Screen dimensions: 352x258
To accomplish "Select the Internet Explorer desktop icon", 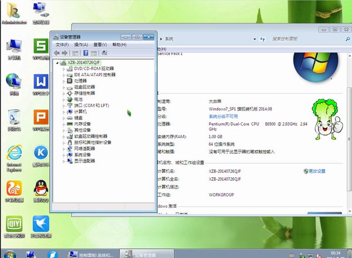I will click(x=14, y=159).
